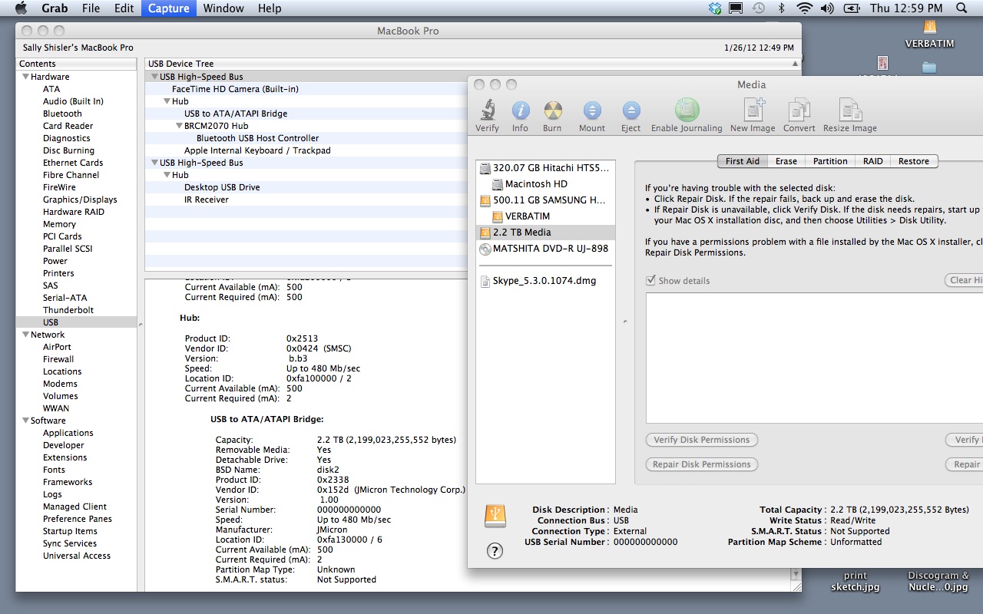Image resolution: width=983 pixels, height=614 pixels.
Task: Click the Verify microscope icon in toolbar
Action: point(487,111)
